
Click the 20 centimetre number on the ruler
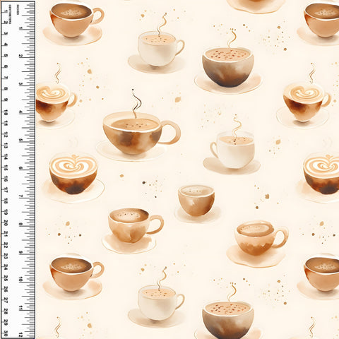point(6,223)
